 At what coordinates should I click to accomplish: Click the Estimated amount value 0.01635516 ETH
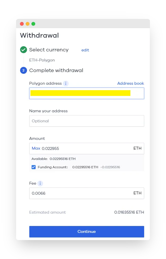(129, 212)
